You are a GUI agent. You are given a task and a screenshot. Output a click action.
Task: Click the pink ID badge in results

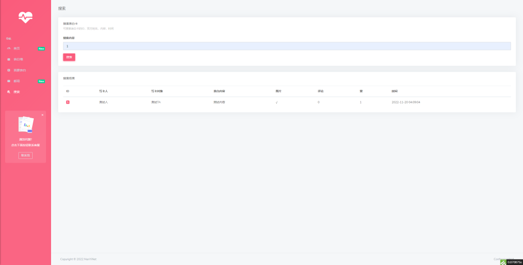(67, 102)
